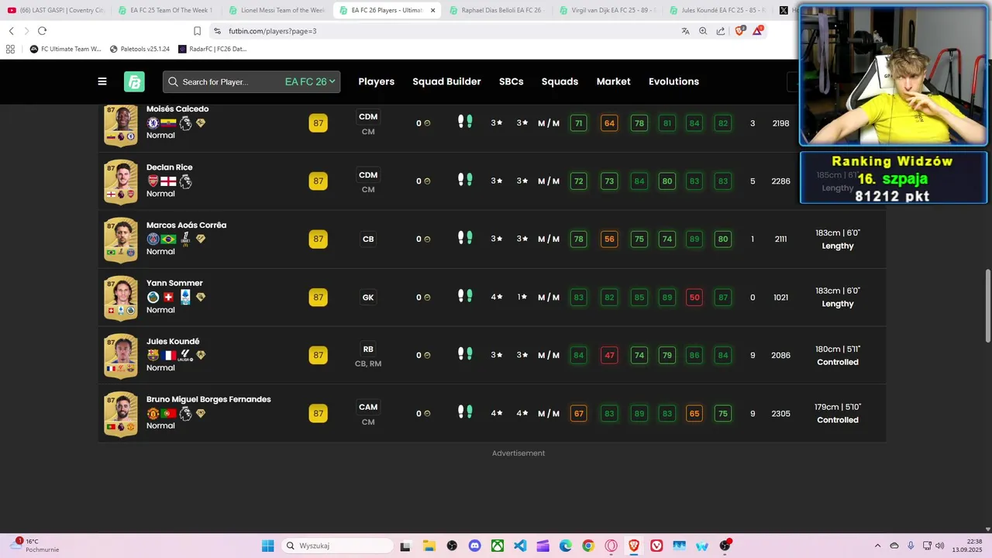Click Yann Sommer's red 50 stat box
Screen dimensions: 992x558
694,297
